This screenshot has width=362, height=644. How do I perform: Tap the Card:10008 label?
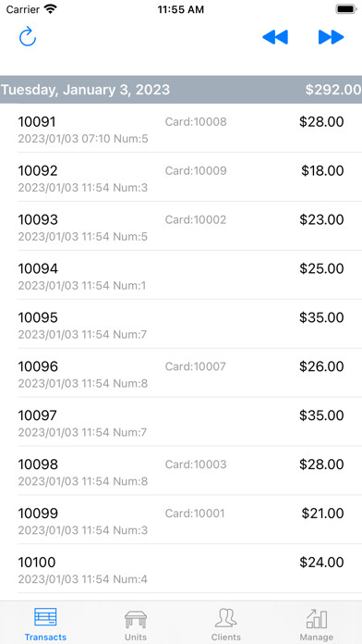(196, 121)
